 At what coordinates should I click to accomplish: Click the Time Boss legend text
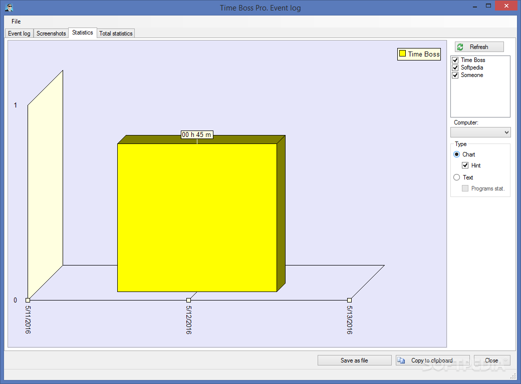coord(424,54)
